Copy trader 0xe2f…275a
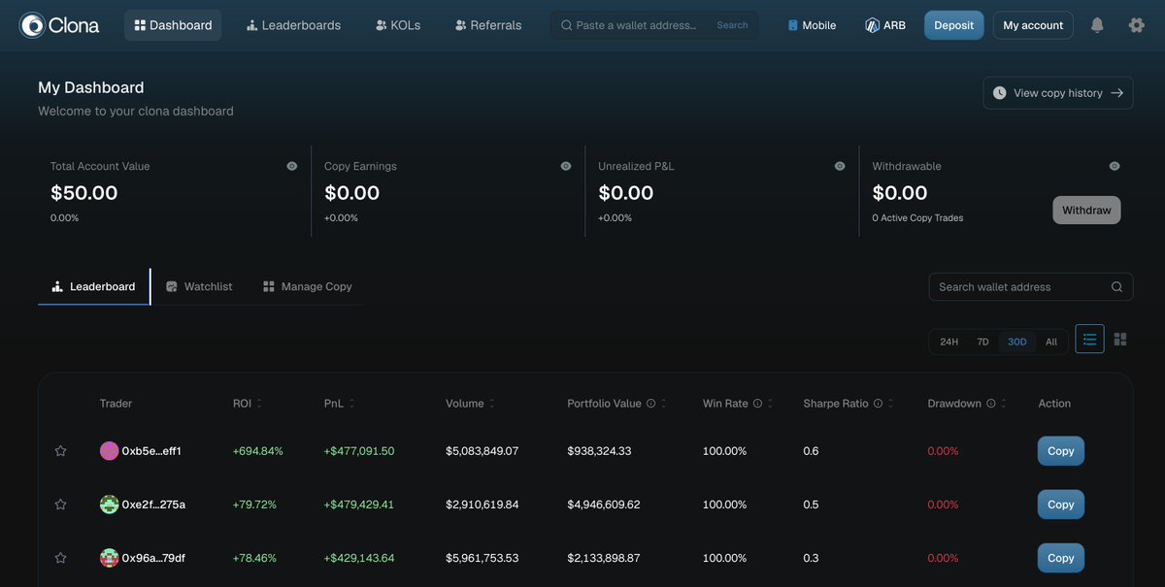 coord(1061,505)
